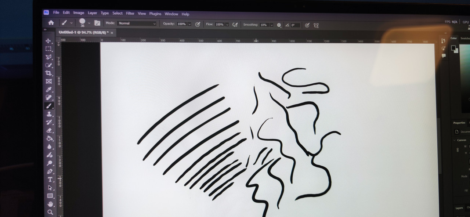
Task: Select the History Brush tool
Action: 49,122
